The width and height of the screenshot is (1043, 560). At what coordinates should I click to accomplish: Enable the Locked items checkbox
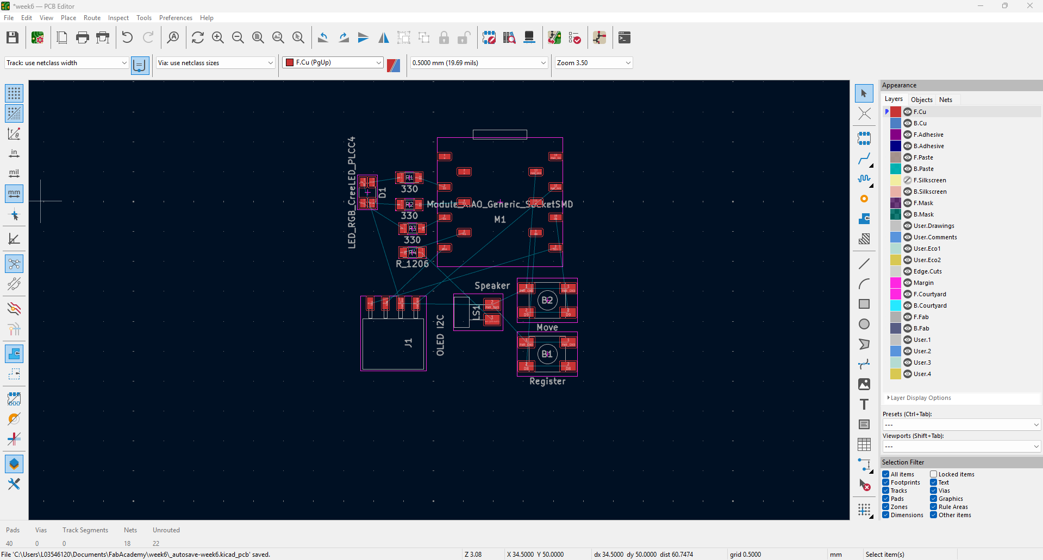pos(933,474)
